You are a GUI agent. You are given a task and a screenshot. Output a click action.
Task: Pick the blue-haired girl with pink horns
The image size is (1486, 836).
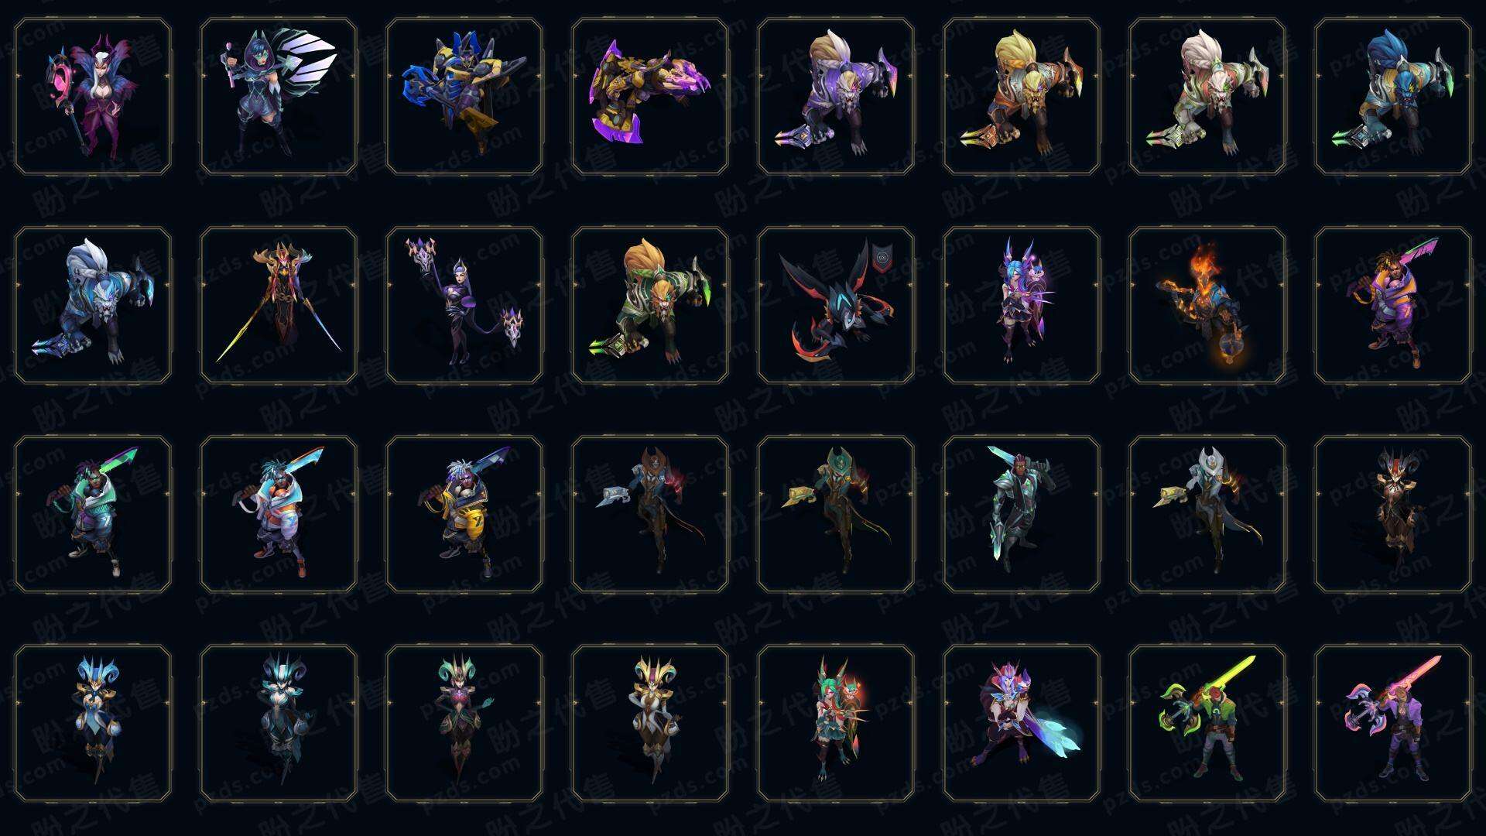(x=1022, y=305)
